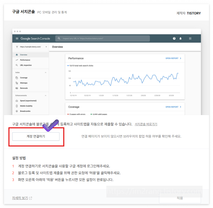The width and height of the screenshot is (213, 208).
Task: Open the 서치콘솔 바로가기 link
Action: [x=146, y=124]
